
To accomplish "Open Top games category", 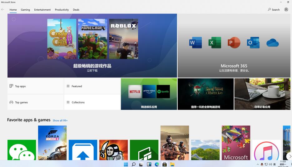I will (x=35, y=102).
